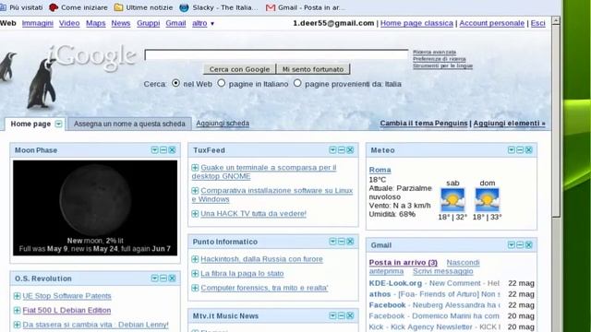Open the TuxFeed gadget menu arrow
Image resolution: width=591 pixels, height=332 pixels.
tap(332, 150)
